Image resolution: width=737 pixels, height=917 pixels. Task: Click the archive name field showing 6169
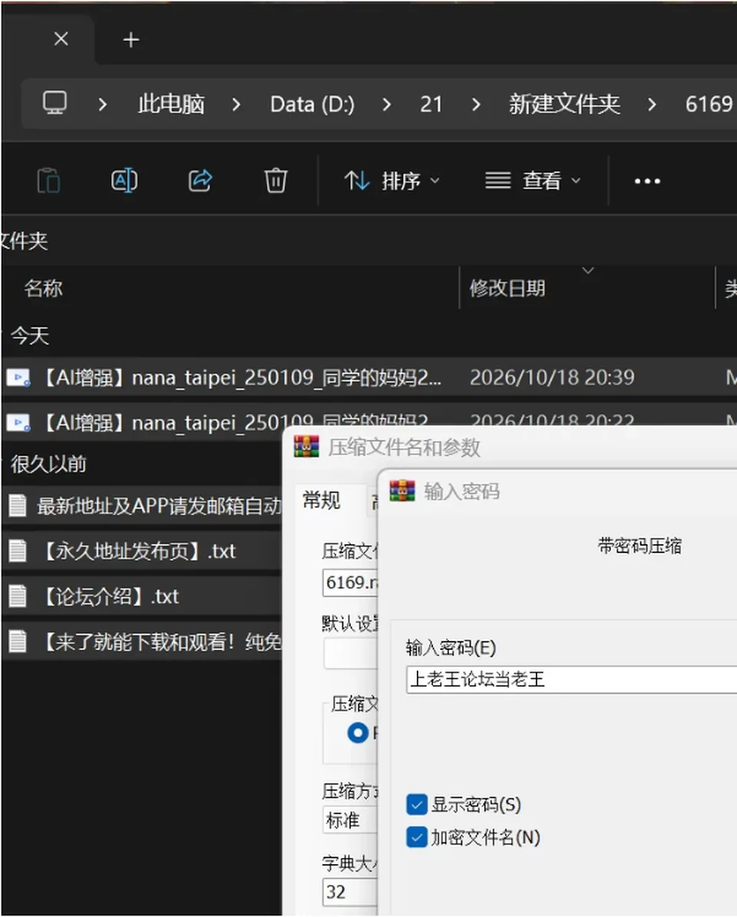pyautogui.click(x=350, y=582)
